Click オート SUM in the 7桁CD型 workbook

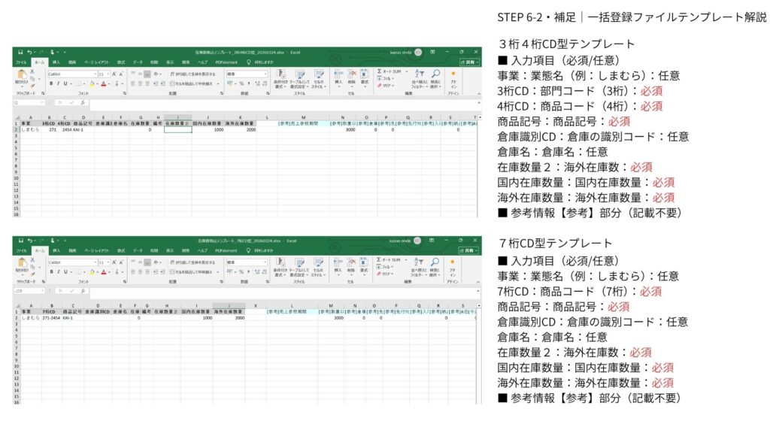390,258
